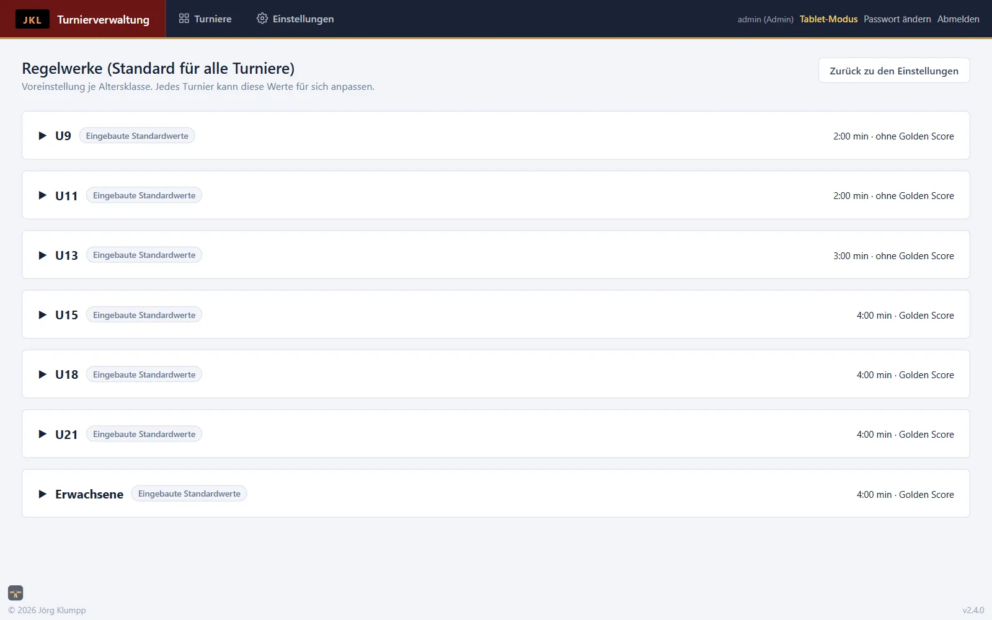Click the U21 age class label
Viewport: 992px width, 620px height.
click(66, 435)
